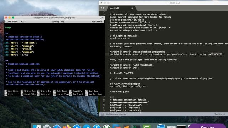Click 'create database phpipamdb;' line in Sublime
This screenshot has width=228, height=128.
(138, 52)
